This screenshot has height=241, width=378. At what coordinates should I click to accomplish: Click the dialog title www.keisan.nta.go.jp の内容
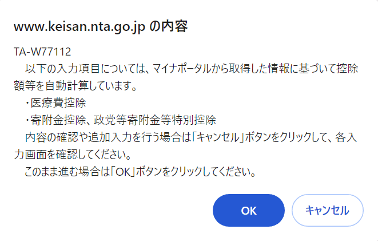point(101,27)
